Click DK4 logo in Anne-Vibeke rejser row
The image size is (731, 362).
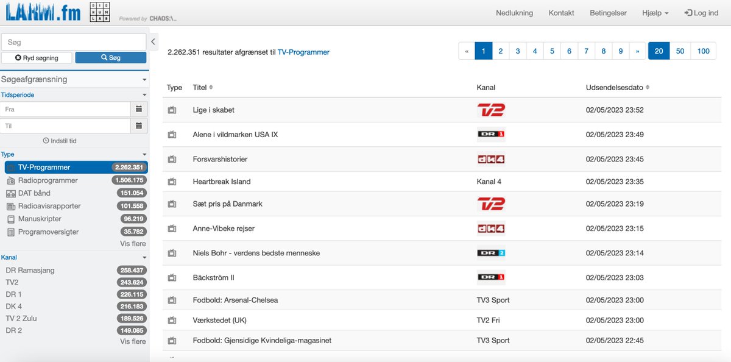click(491, 229)
